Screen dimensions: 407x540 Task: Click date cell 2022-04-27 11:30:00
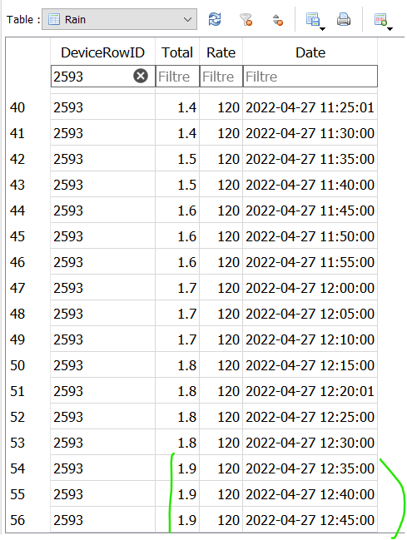310,133
